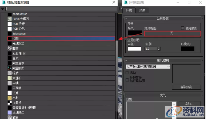Open the exposure control type dropdown
Screen dimensions: 206x119
148,67
